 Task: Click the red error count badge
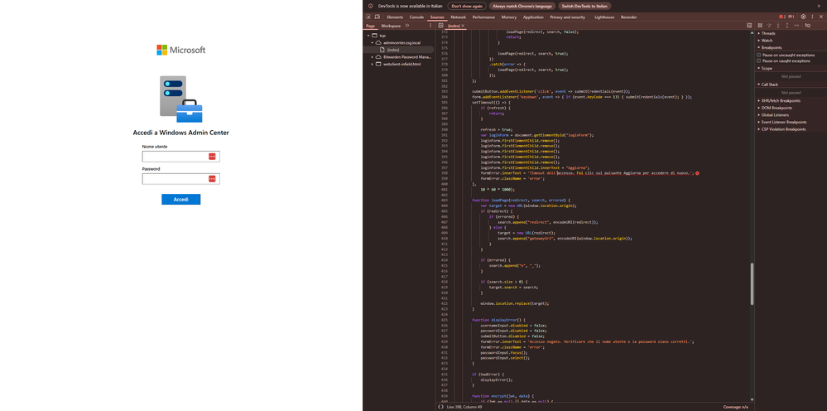(x=782, y=17)
